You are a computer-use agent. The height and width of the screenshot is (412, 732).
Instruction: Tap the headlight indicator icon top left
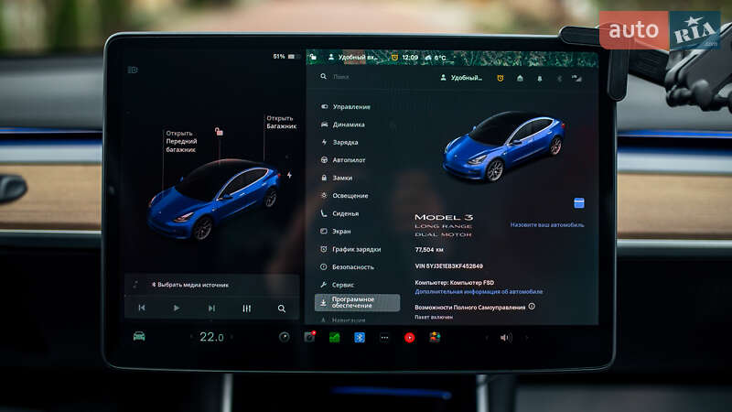pos(133,70)
